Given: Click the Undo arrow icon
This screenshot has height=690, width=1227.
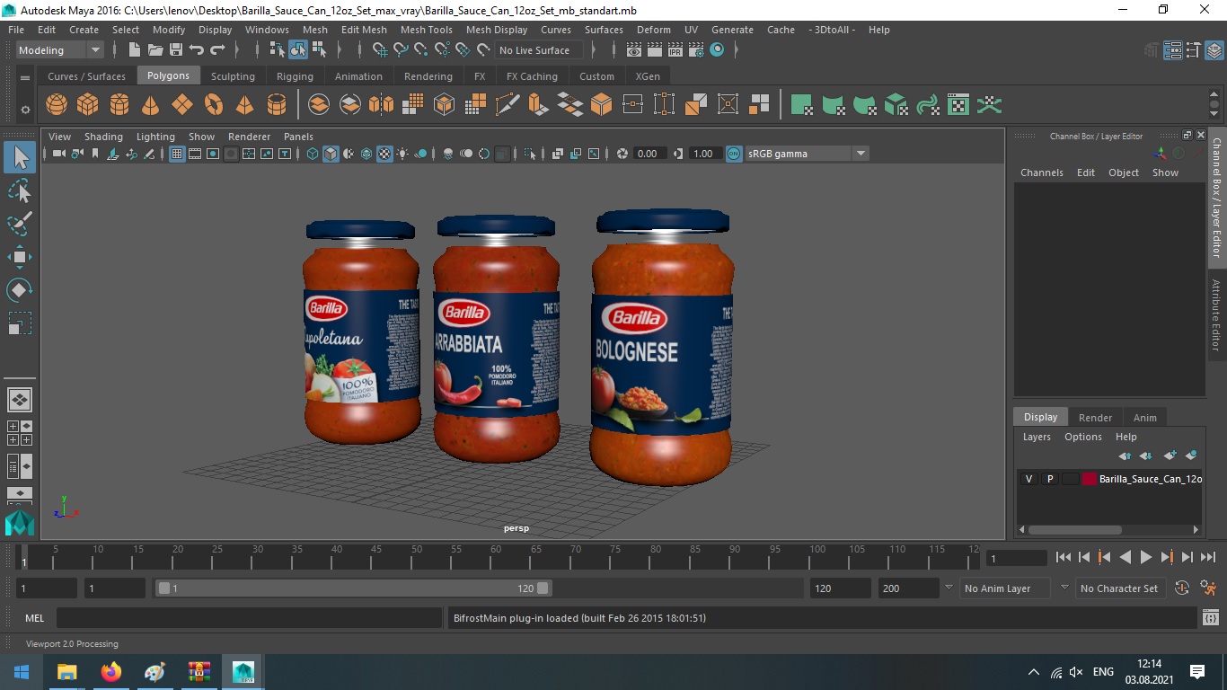Looking at the screenshot, I should point(197,50).
